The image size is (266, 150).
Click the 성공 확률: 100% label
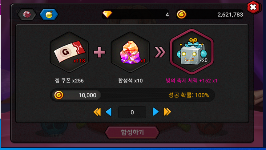click(x=189, y=95)
